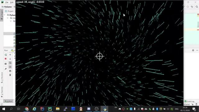Open Discord from the taskbar
199x112 pixels.
(x=89, y=109)
